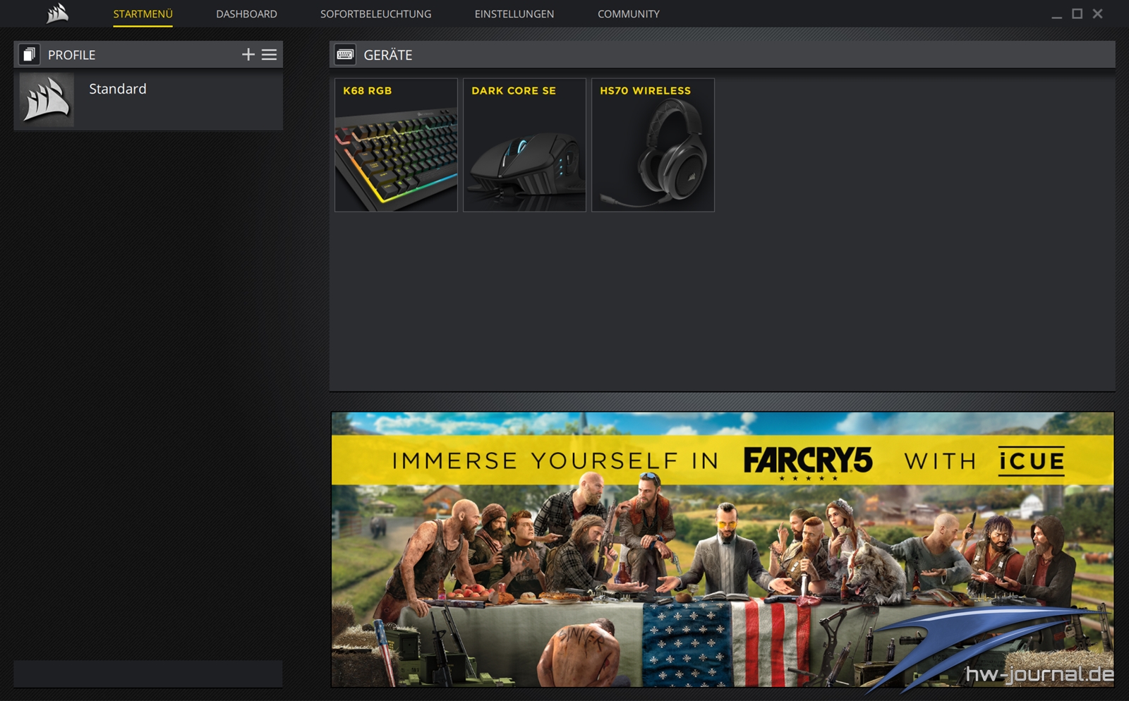The width and height of the screenshot is (1129, 701).
Task: Close the iCUE window
Action: pyautogui.click(x=1097, y=13)
